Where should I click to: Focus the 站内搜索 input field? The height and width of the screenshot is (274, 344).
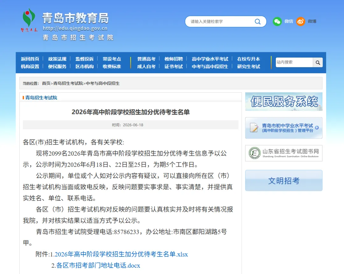294,62
